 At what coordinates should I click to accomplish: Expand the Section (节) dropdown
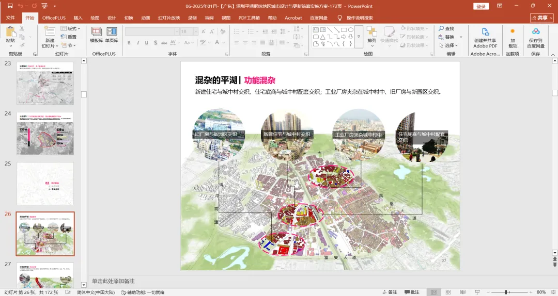click(x=71, y=45)
